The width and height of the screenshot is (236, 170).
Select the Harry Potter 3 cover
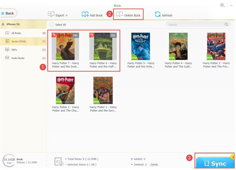[x=216, y=46]
